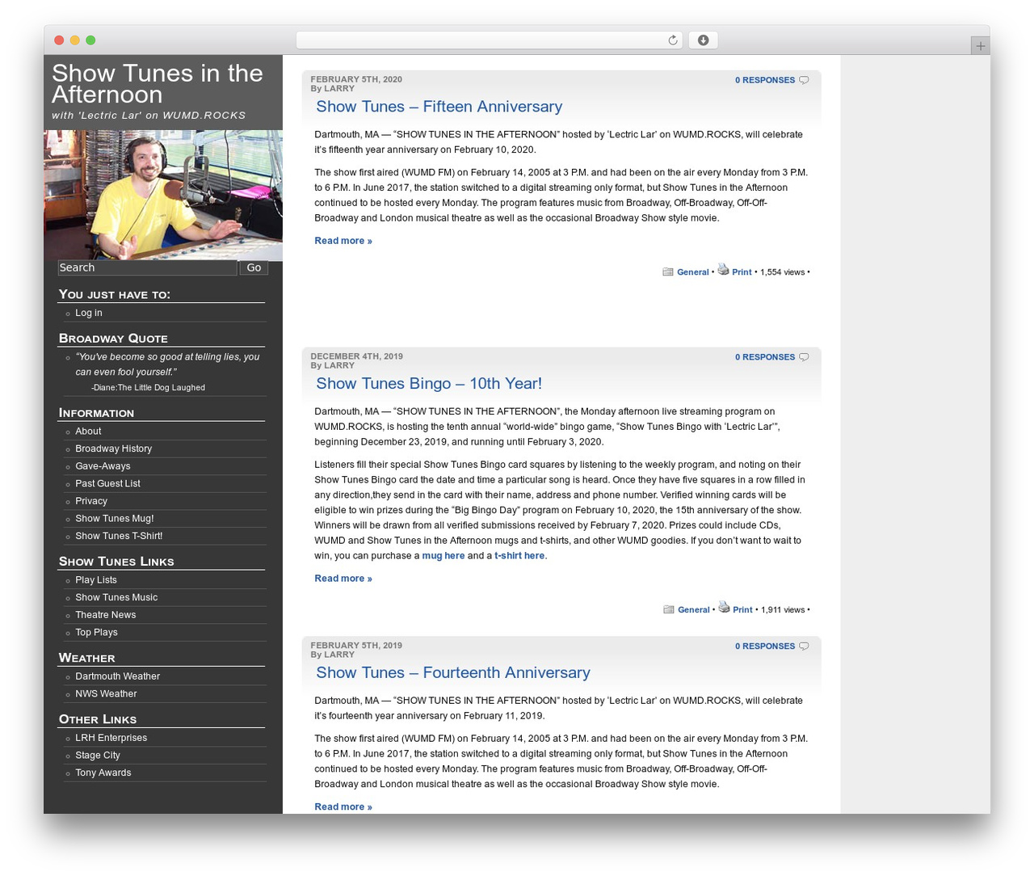Visit LRH Enterprises link
The height and width of the screenshot is (876, 1034).
[111, 738]
